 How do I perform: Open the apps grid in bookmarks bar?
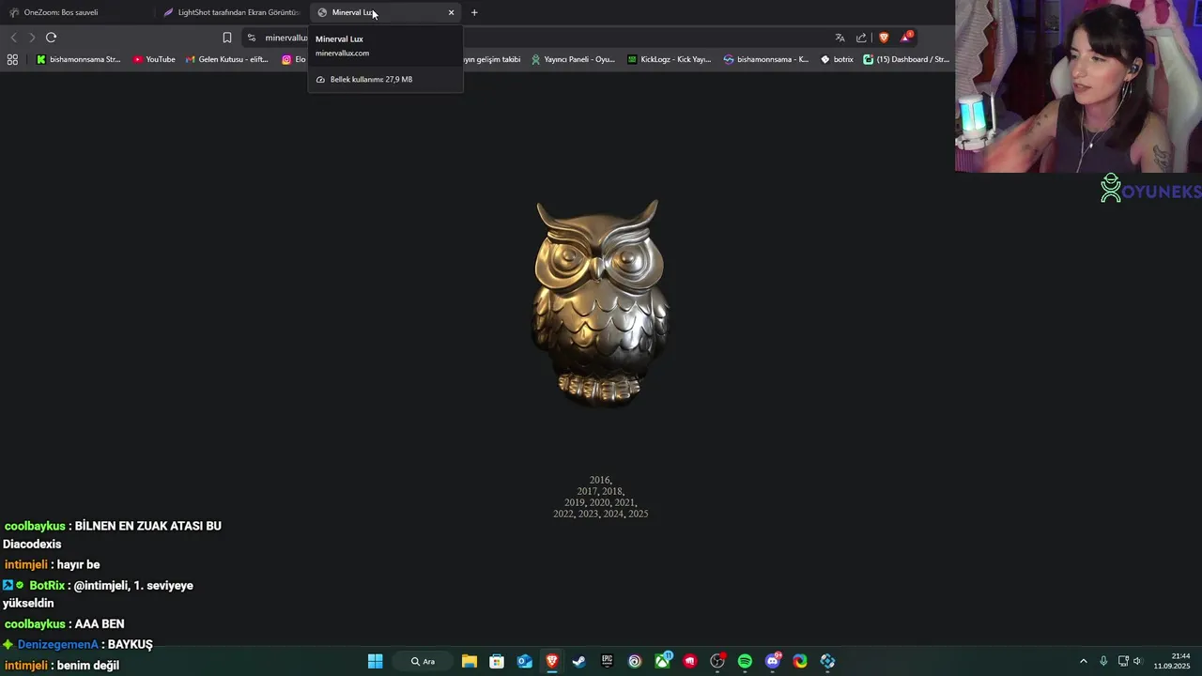click(12, 59)
